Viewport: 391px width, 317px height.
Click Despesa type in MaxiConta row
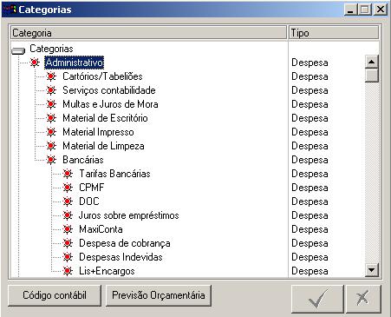[x=310, y=229]
